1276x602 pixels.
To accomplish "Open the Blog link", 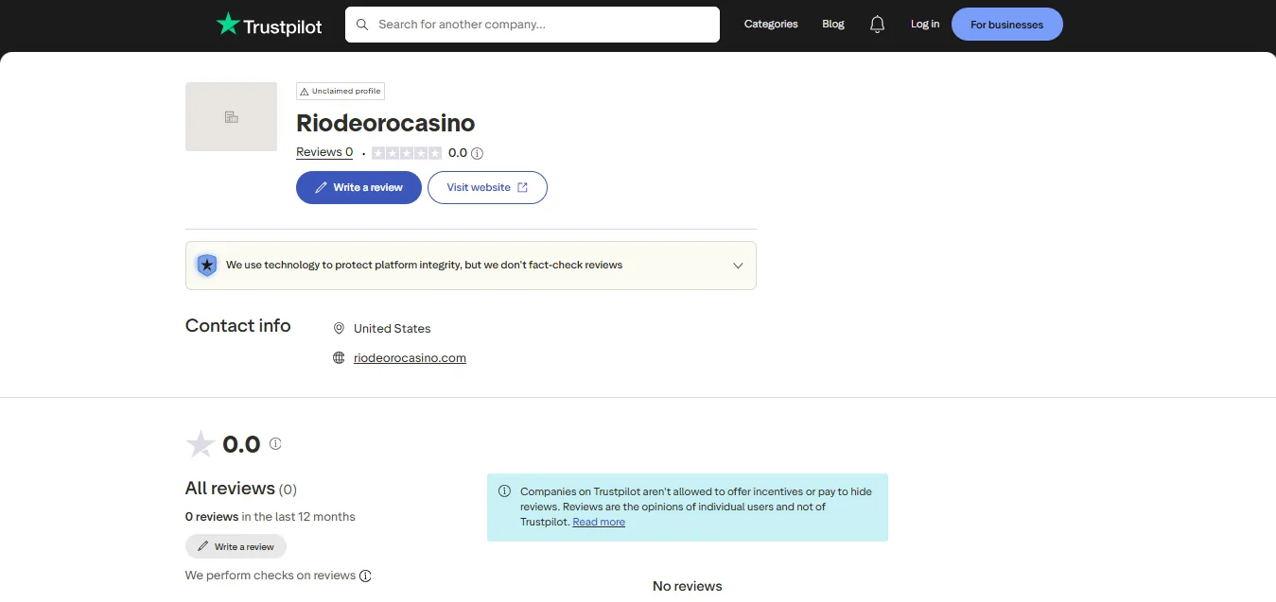I will pyautogui.click(x=833, y=24).
